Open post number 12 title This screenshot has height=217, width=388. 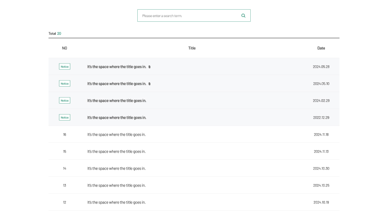tap(116, 202)
